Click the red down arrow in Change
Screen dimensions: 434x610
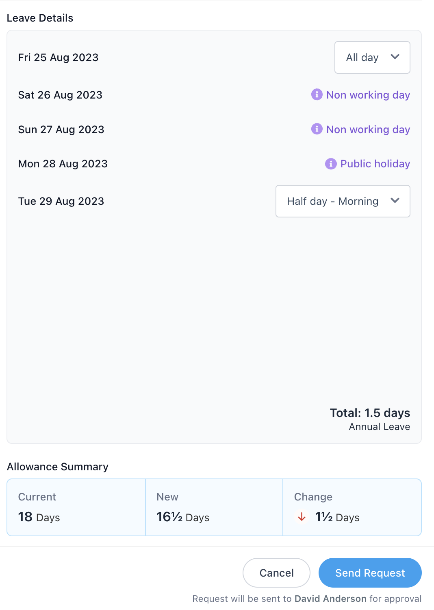click(302, 517)
